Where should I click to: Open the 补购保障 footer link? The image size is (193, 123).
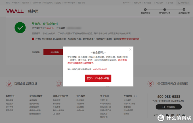(80, 103)
